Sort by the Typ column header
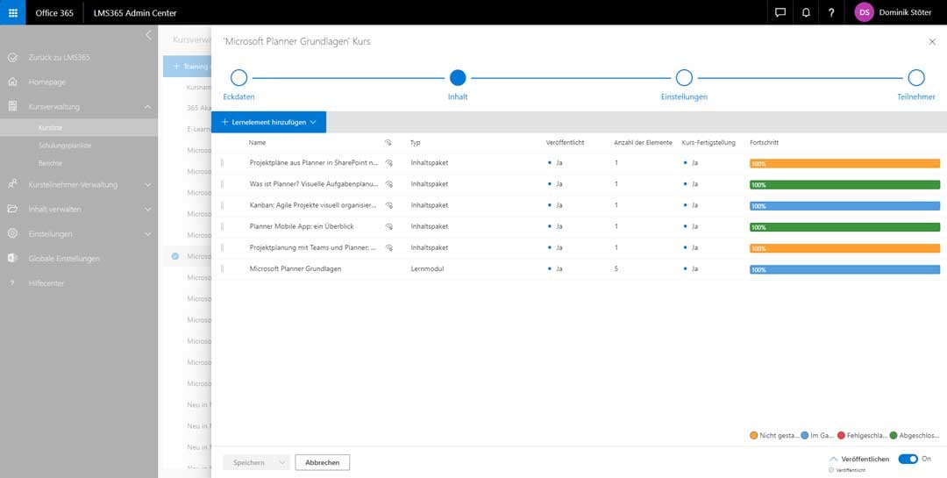The height and width of the screenshot is (478, 947). 415,143
